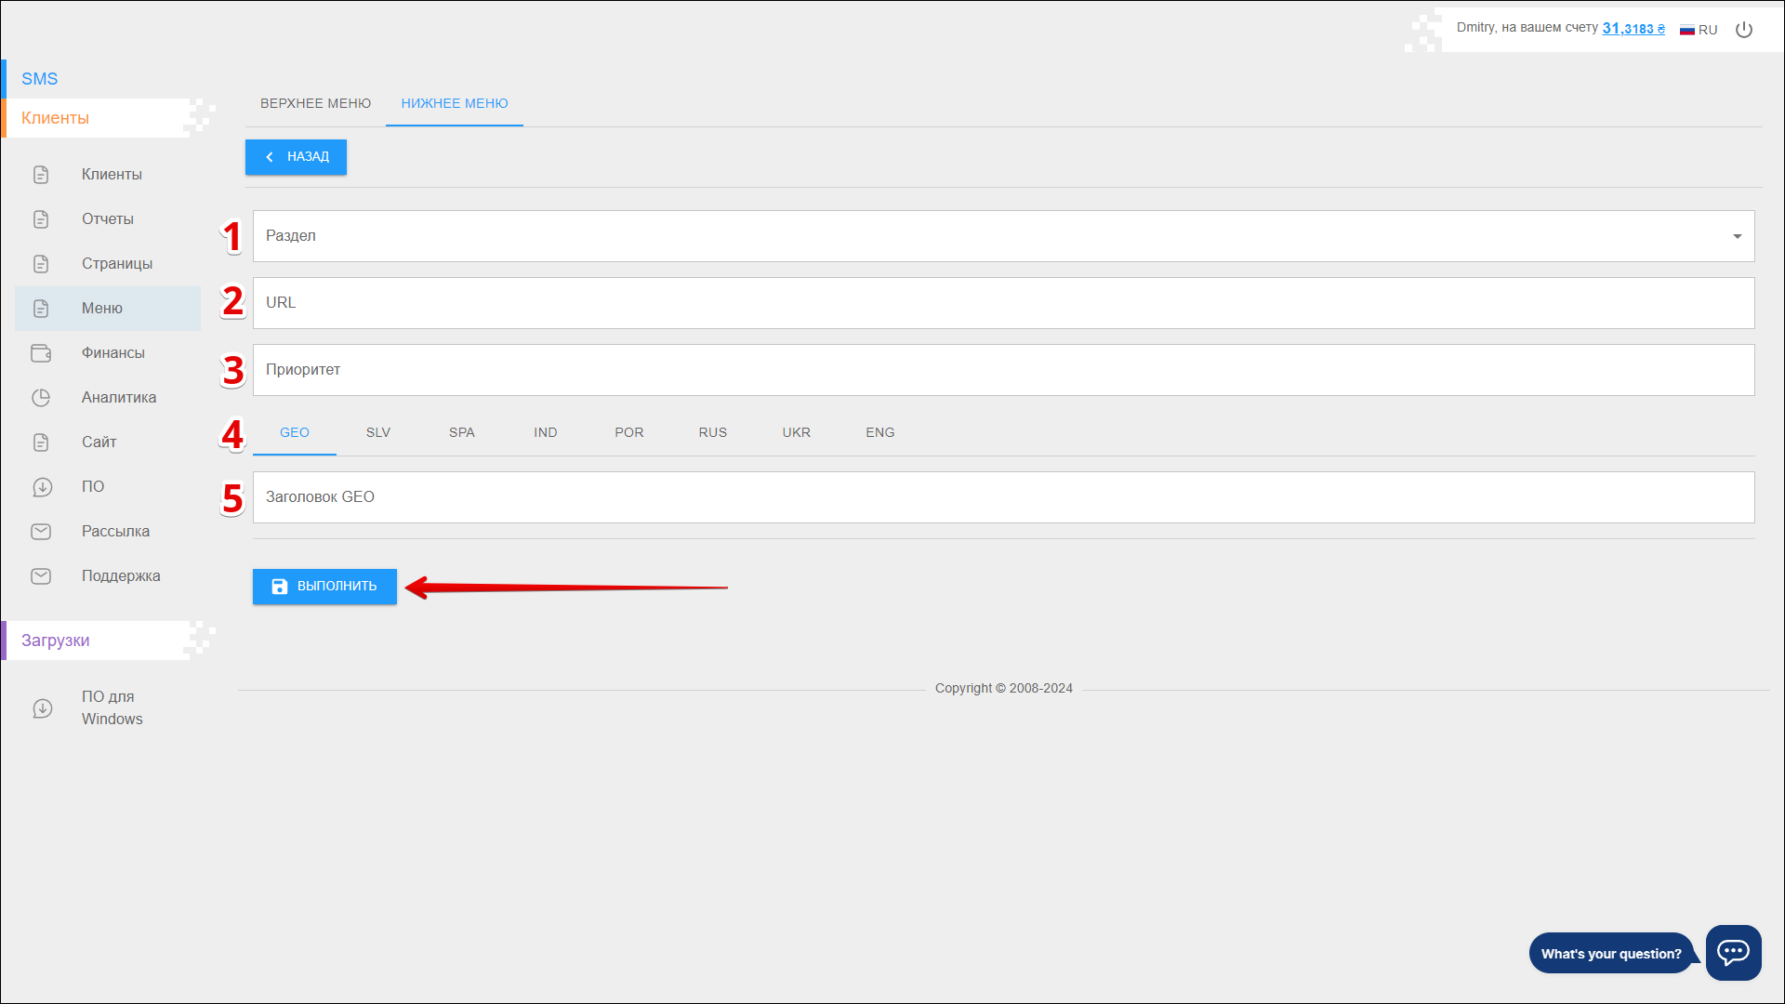The height and width of the screenshot is (1004, 1785).
Task: Go back with the НАЗАД button
Action: (296, 157)
